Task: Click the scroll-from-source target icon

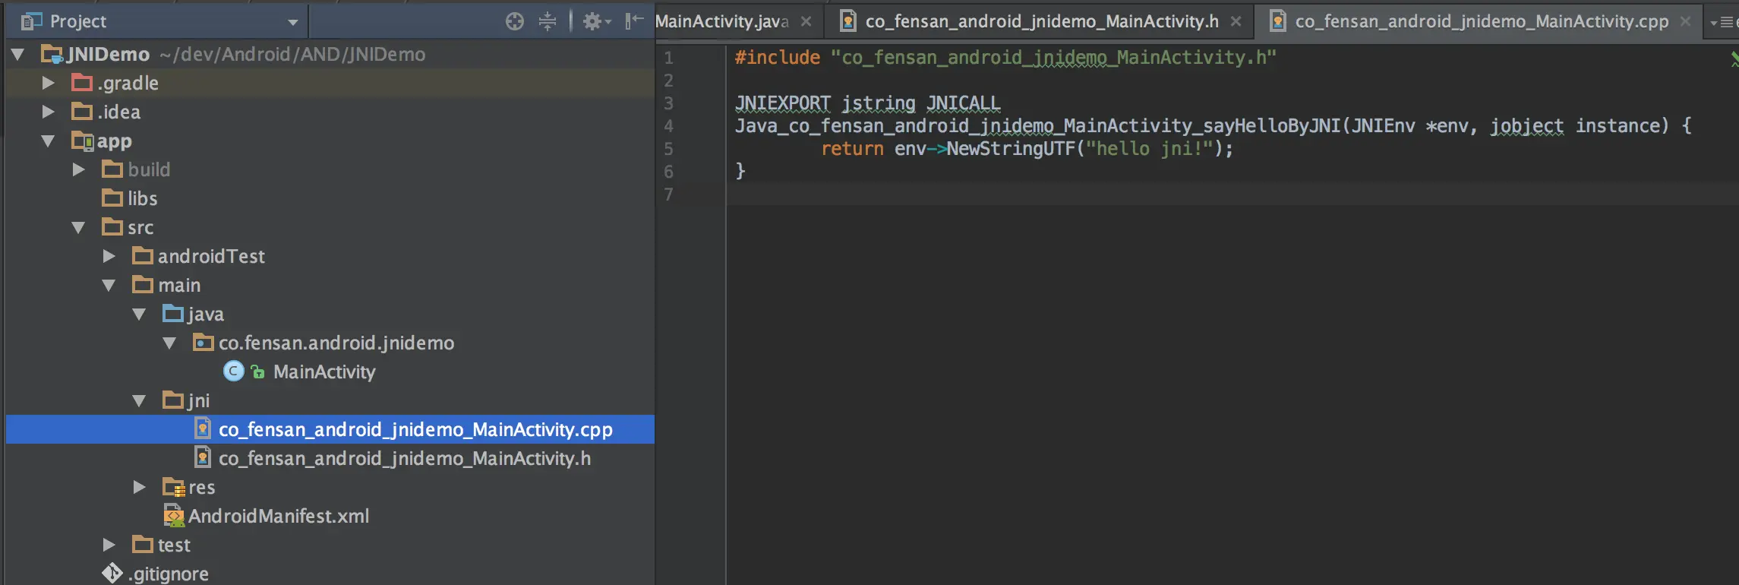Action: click(515, 21)
